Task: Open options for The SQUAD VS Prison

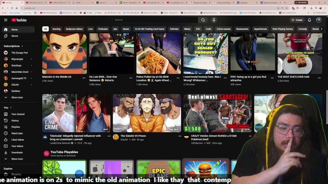Action: [180, 136]
